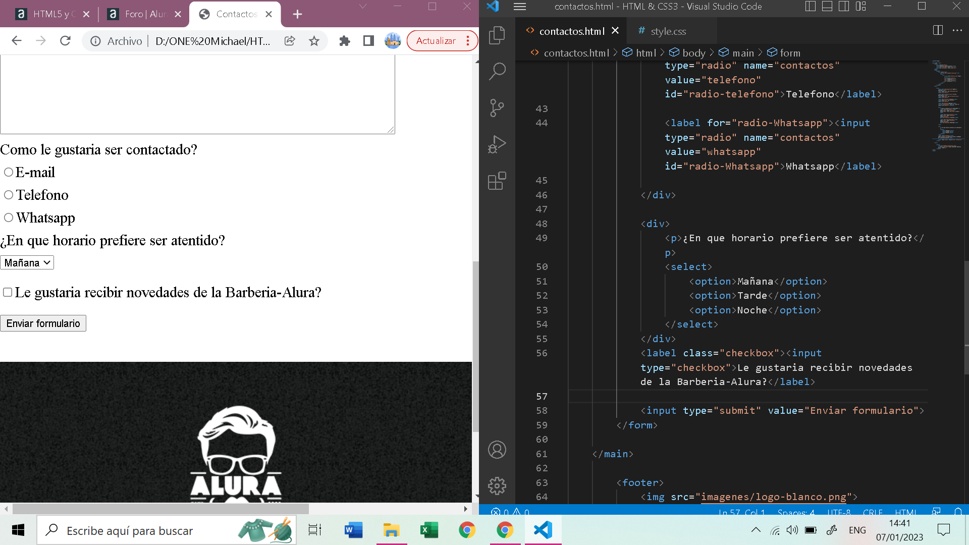Select the E-mail radio button
Image resolution: width=969 pixels, height=545 pixels.
(9, 172)
